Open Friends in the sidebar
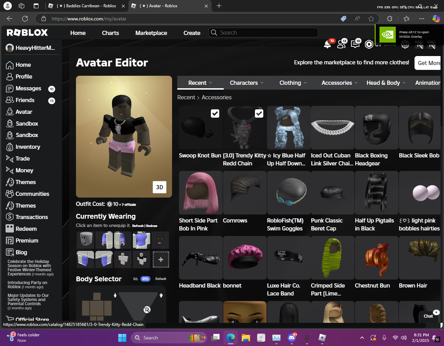This screenshot has height=346, width=444. coord(20,100)
